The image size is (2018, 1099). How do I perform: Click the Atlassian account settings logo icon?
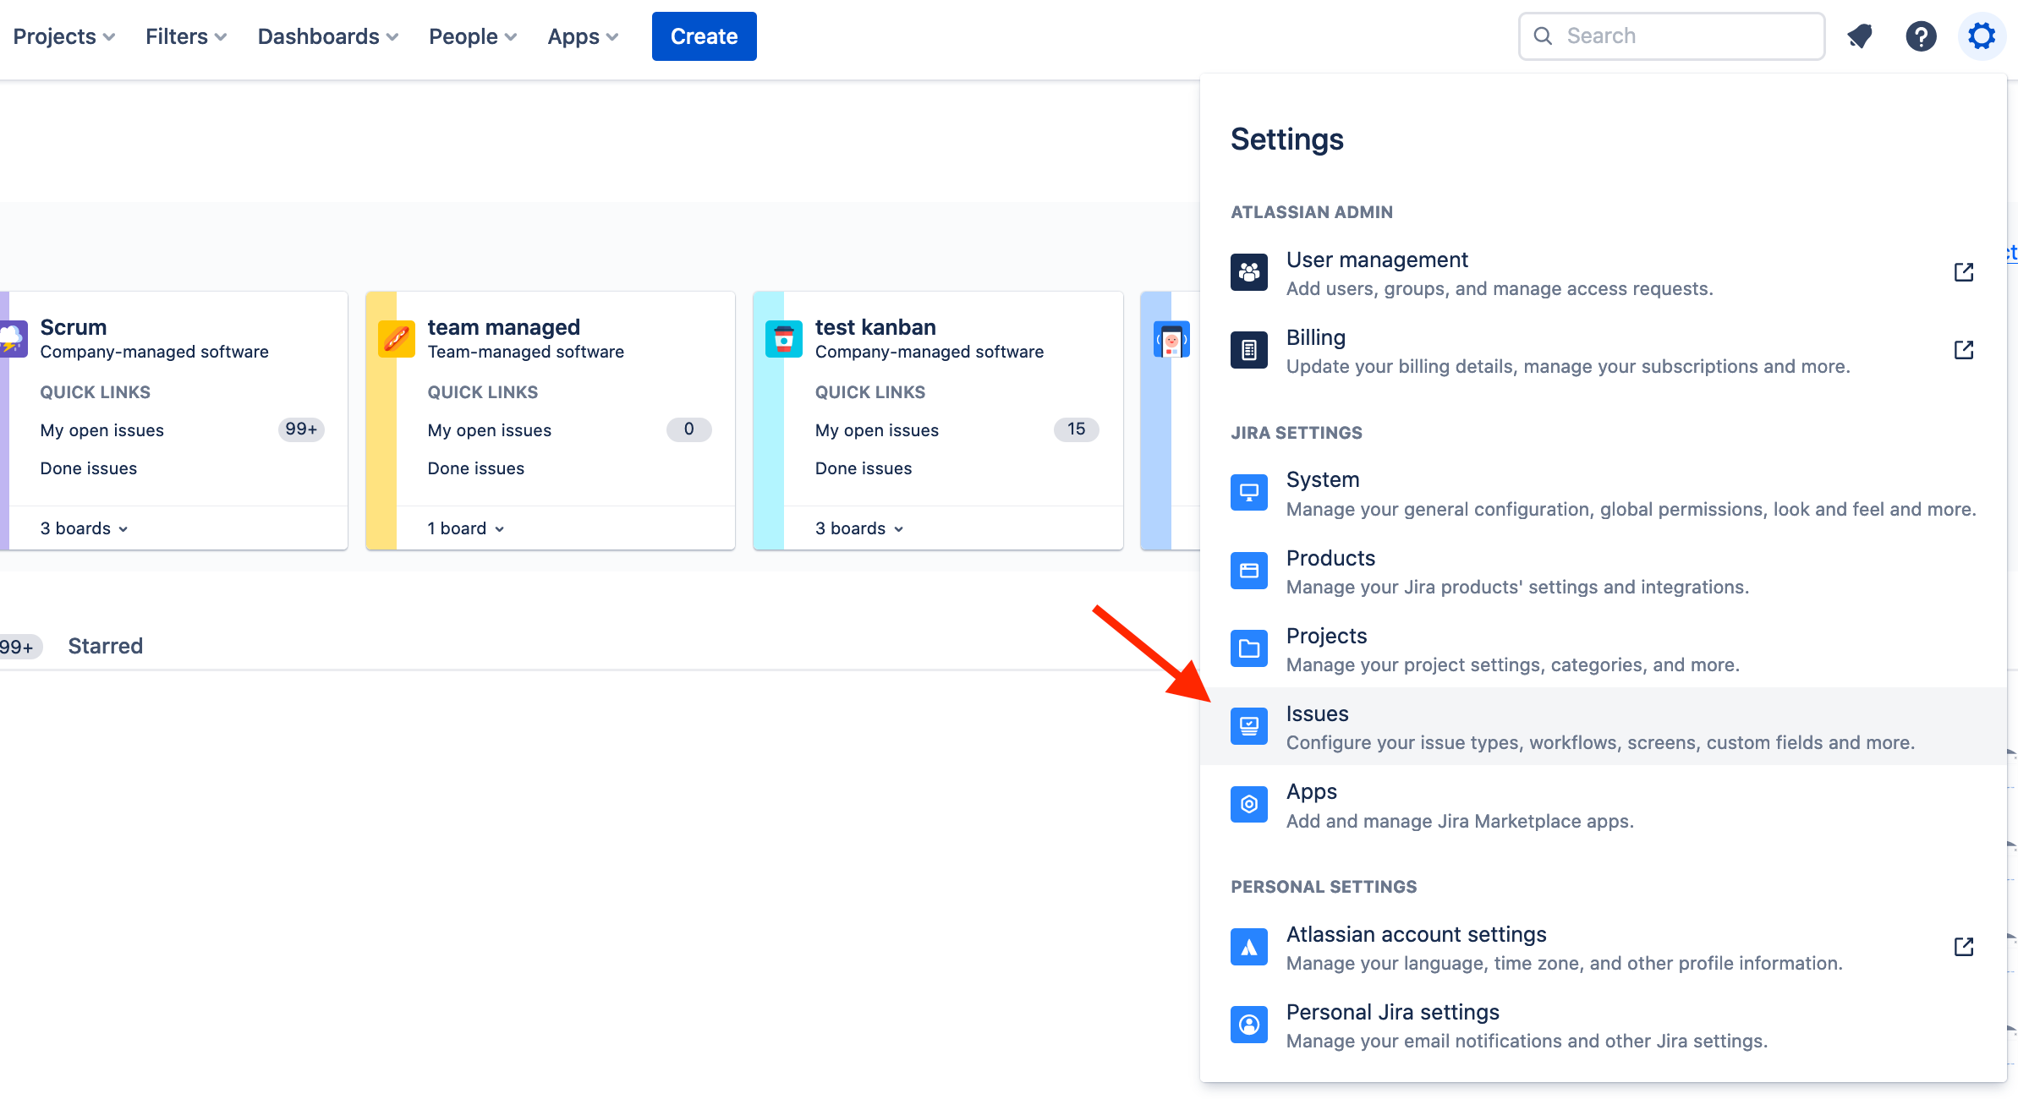point(1249,947)
